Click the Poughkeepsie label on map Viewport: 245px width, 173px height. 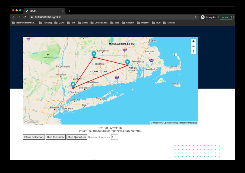(x=63, y=66)
